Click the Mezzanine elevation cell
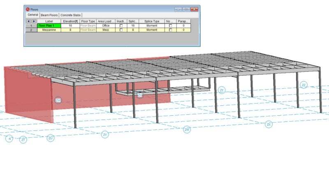 (70, 30)
